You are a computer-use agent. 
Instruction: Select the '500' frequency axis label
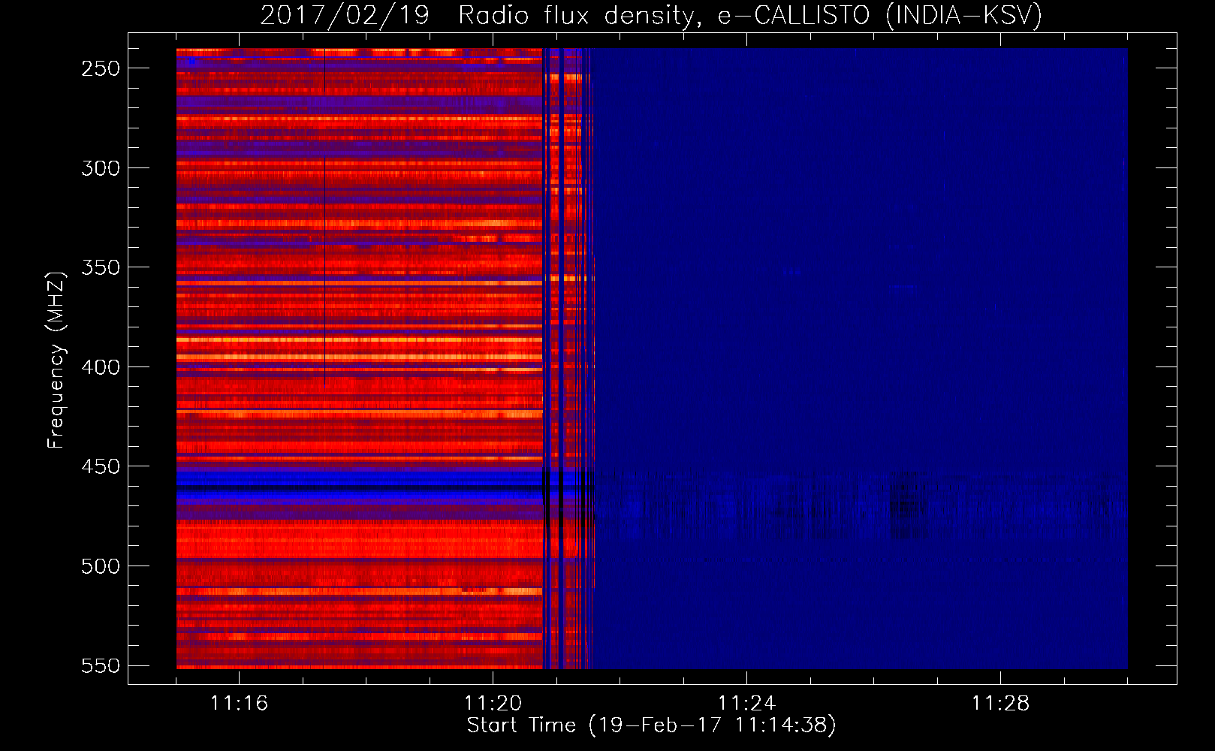(101, 566)
